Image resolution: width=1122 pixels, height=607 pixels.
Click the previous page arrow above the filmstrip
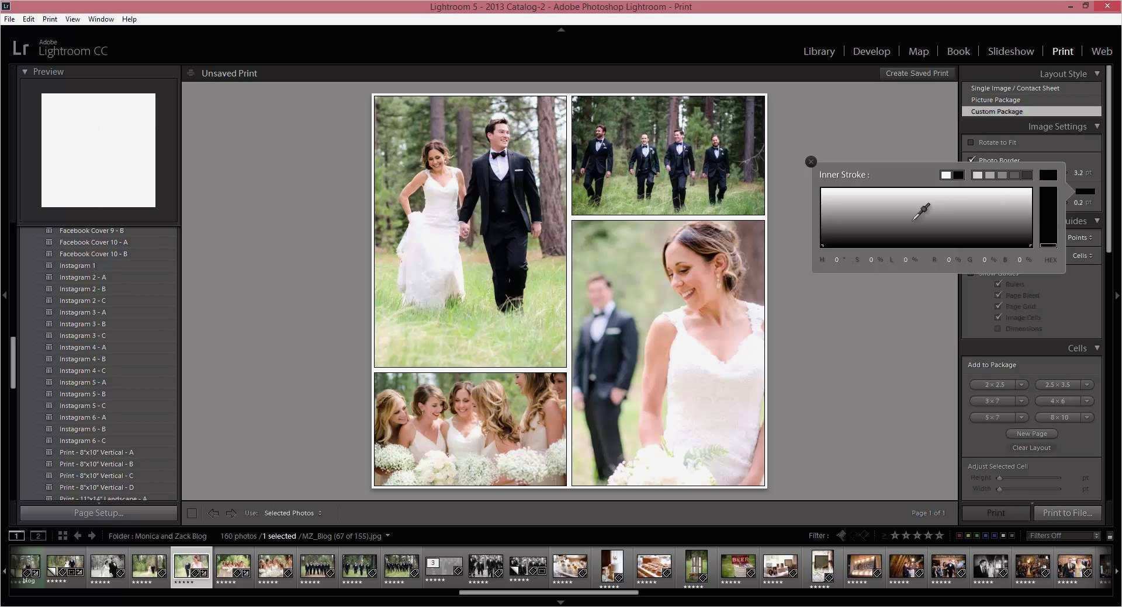[x=212, y=513]
